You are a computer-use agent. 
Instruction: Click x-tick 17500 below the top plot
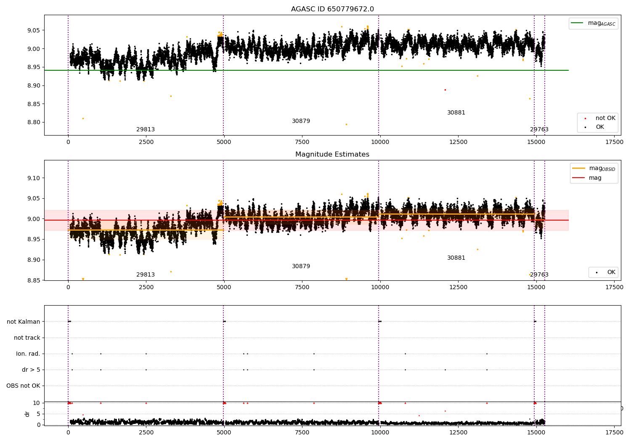tap(614, 142)
